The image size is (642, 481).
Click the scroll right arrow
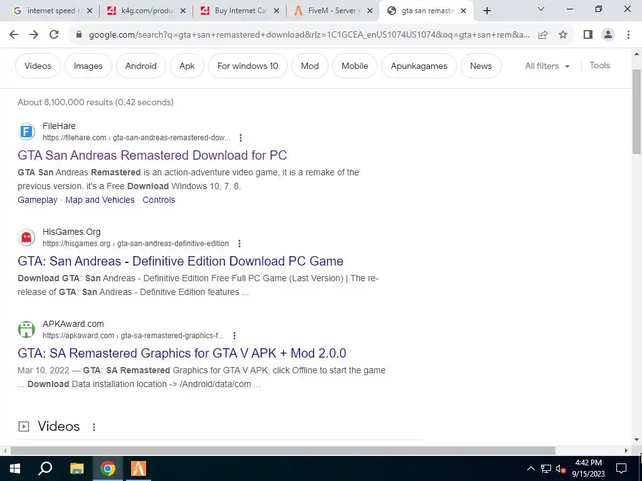point(626,451)
